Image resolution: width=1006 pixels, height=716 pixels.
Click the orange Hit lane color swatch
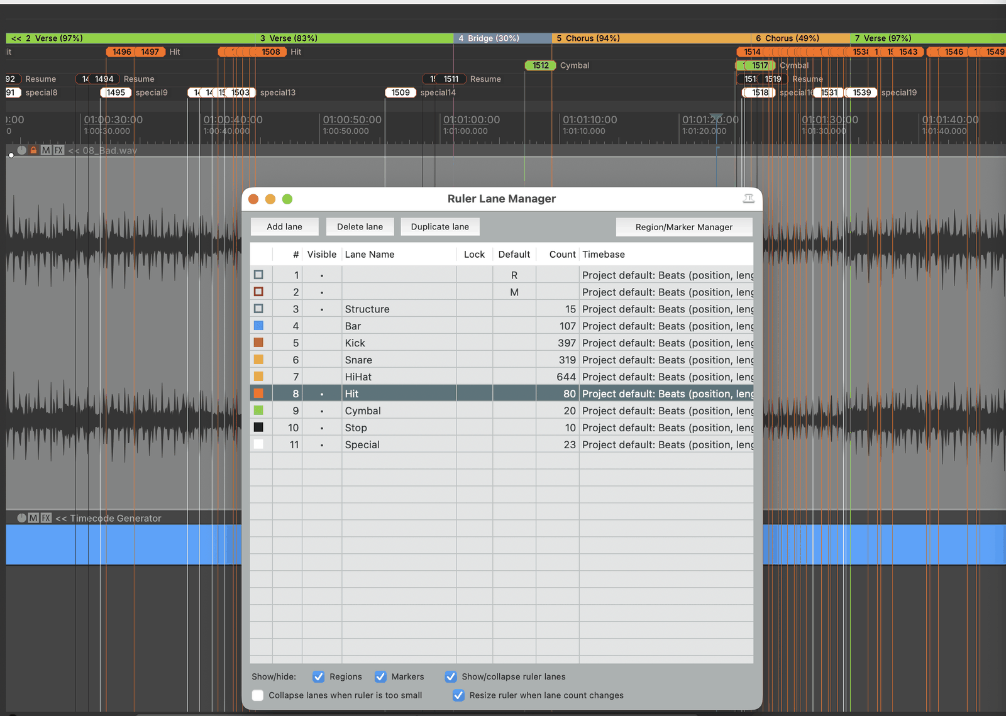coord(258,394)
